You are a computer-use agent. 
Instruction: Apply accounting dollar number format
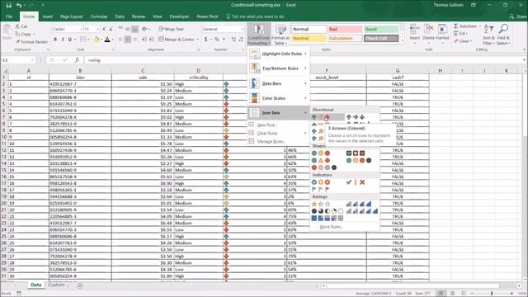(206, 40)
